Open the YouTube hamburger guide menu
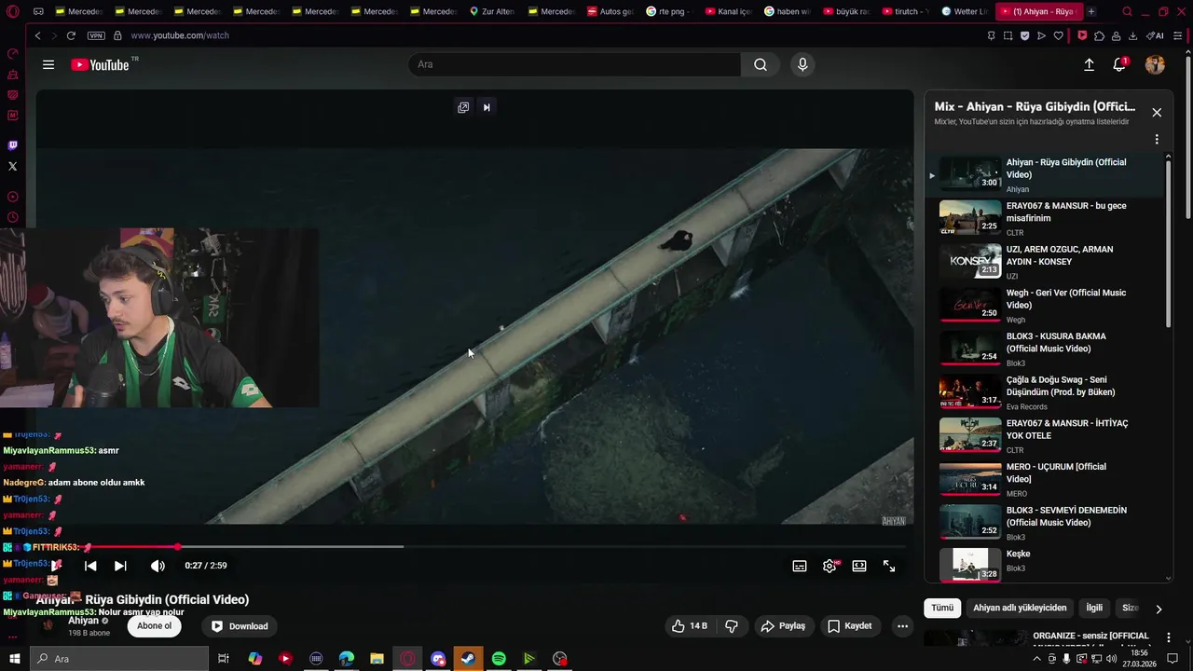Screen dimensions: 1193x671 click(48, 64)
